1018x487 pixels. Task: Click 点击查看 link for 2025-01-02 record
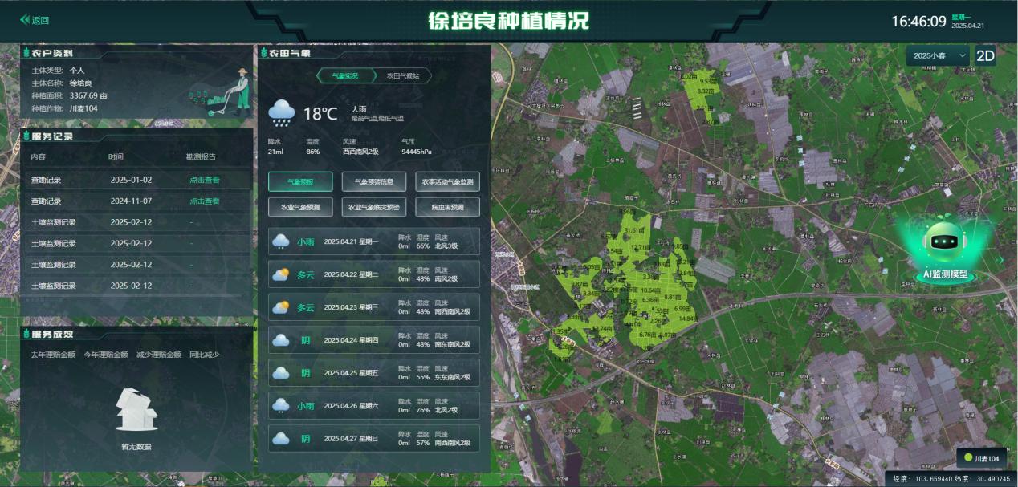[x=204, y=180]
